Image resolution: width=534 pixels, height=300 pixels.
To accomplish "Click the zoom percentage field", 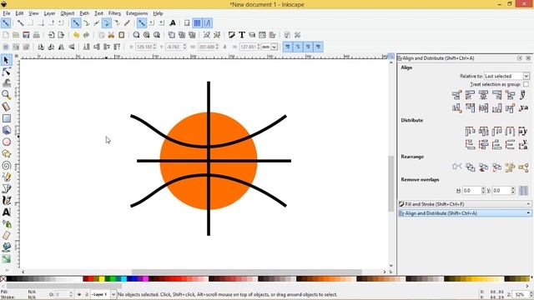I will pos(520,294).
